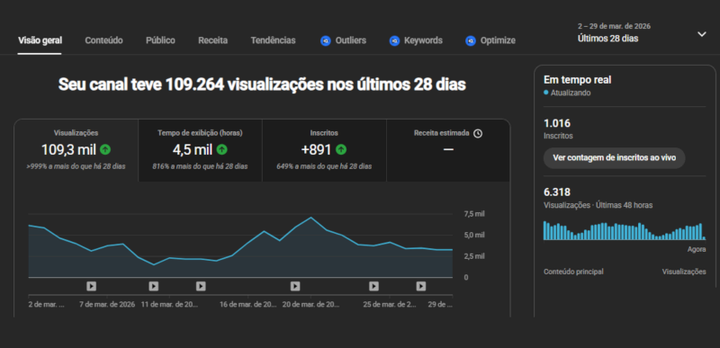720x348 pixels.
Task: Click the 6.318 views realtime value
Action: pyautogui.click(x=557, y=192)
